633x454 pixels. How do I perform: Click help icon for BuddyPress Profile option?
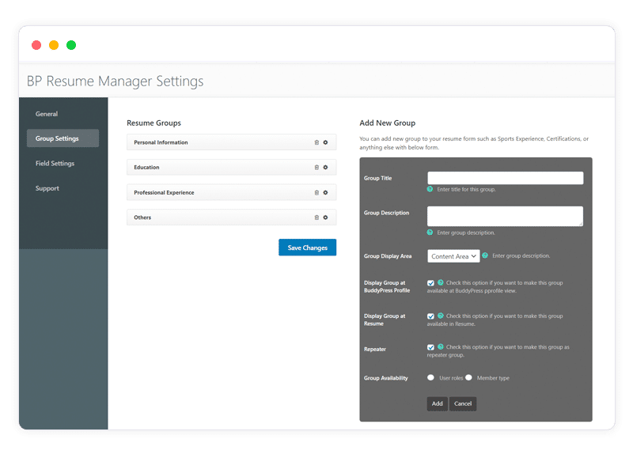(441, 282)
